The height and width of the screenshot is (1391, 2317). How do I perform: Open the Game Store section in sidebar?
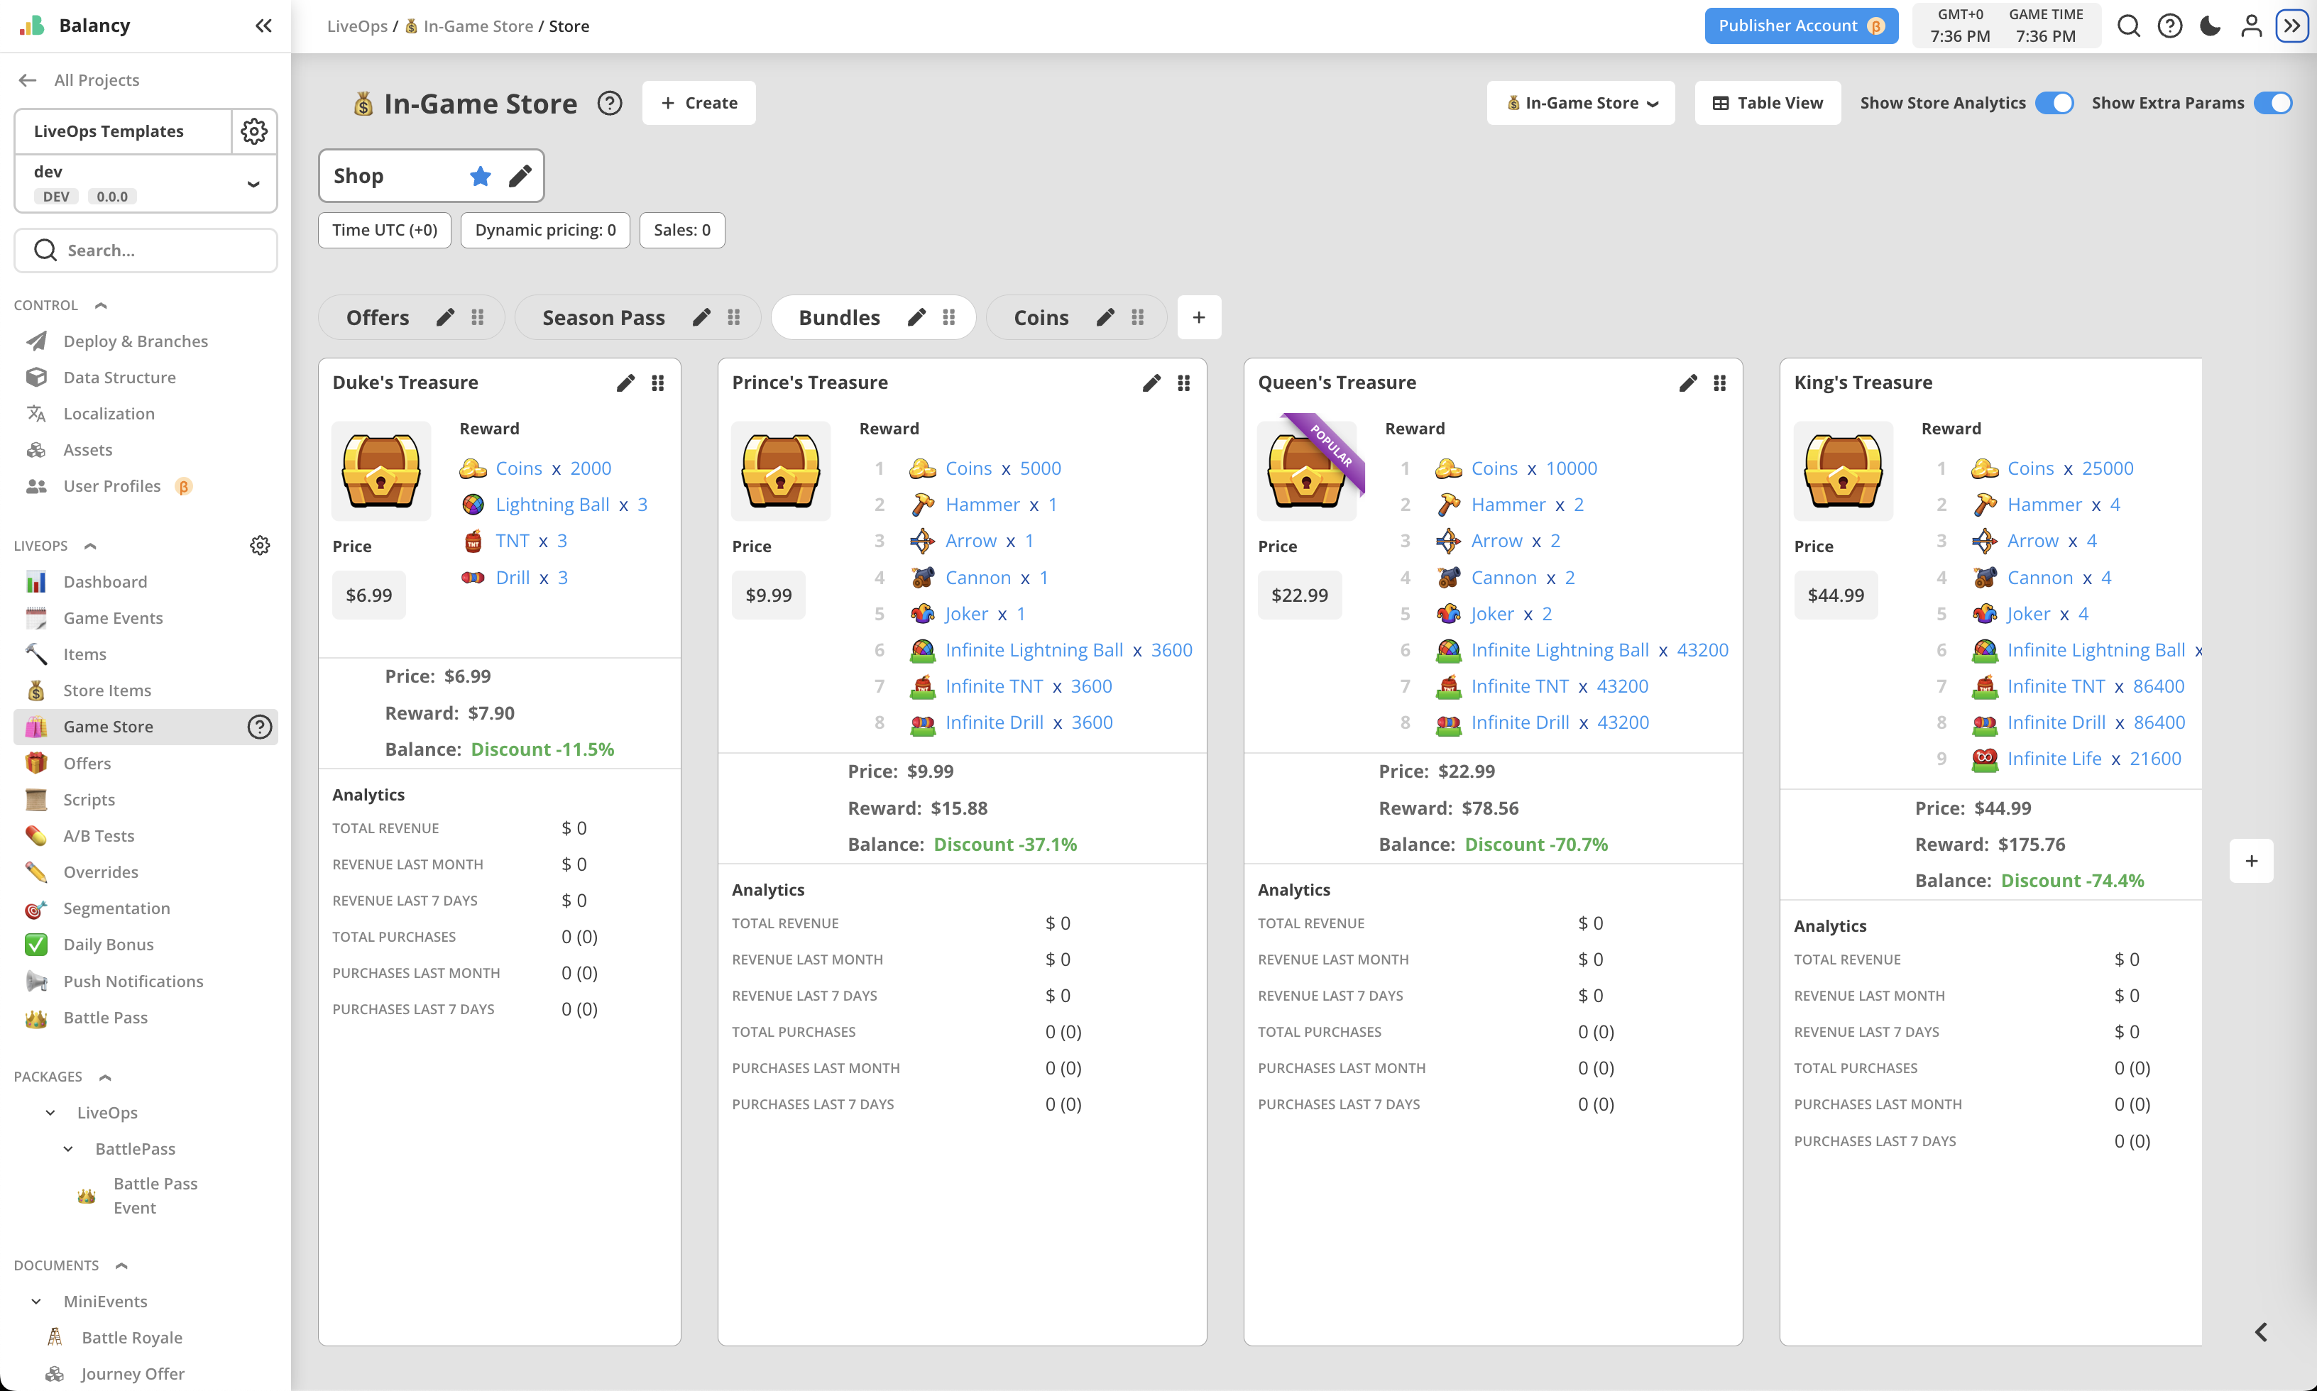point(109,725)
